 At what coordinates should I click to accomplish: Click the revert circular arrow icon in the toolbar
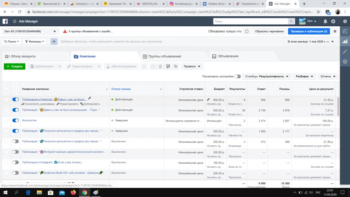153,67
